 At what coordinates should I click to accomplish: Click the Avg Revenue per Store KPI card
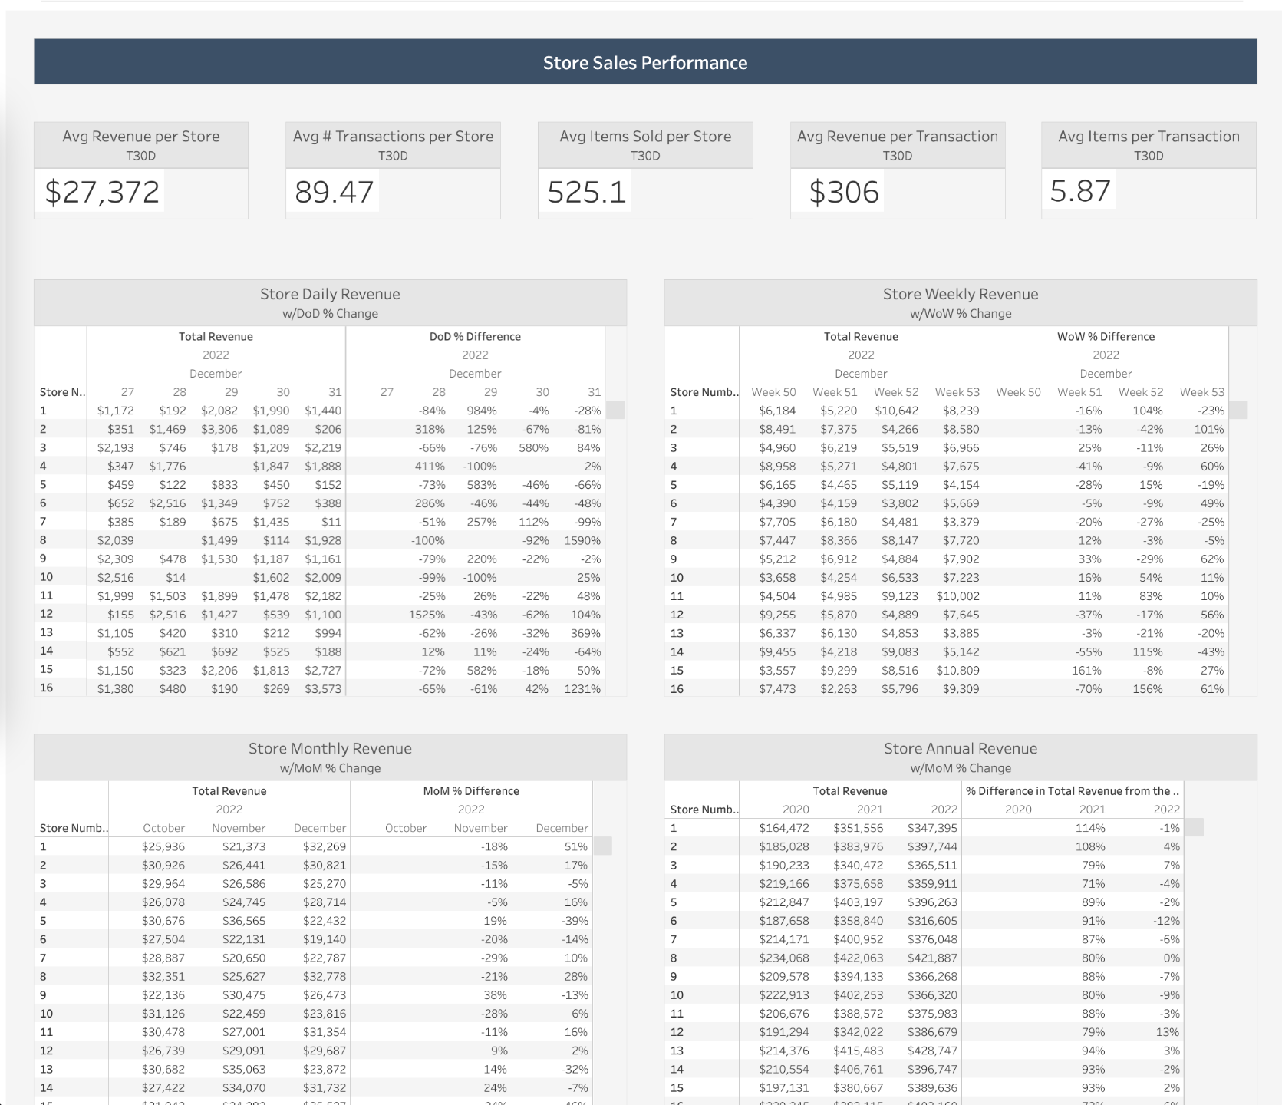coord(141,170)
